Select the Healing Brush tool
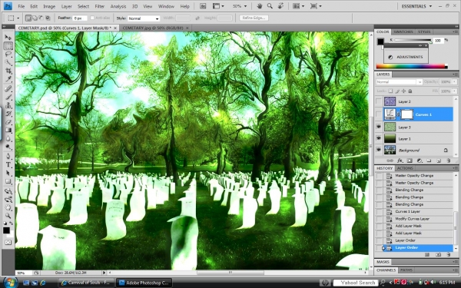461x288 pixels. [x=8, y=88]
